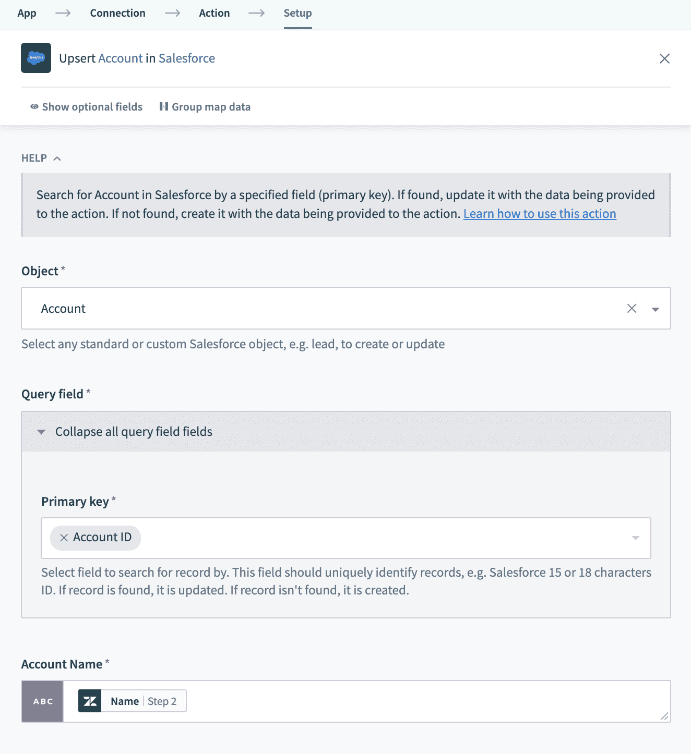
Task: Click the Zendesk Name Step 2 datapill
Action: coord(133,701)
